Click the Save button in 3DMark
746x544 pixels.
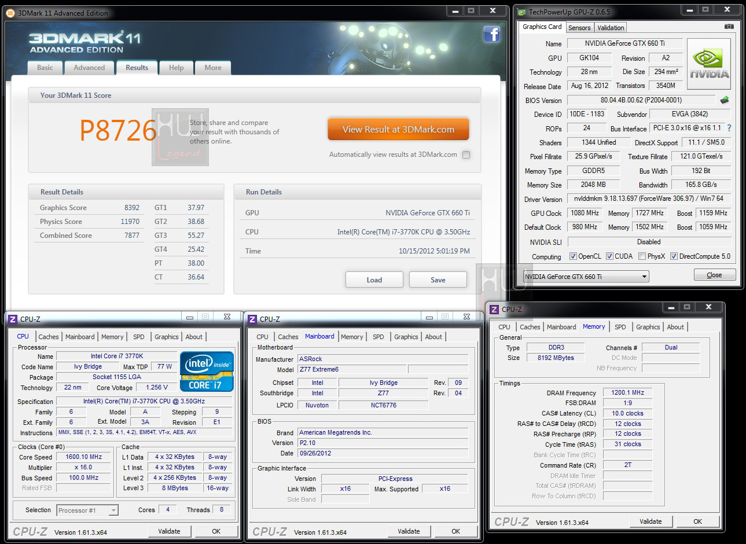coord(438,280)
